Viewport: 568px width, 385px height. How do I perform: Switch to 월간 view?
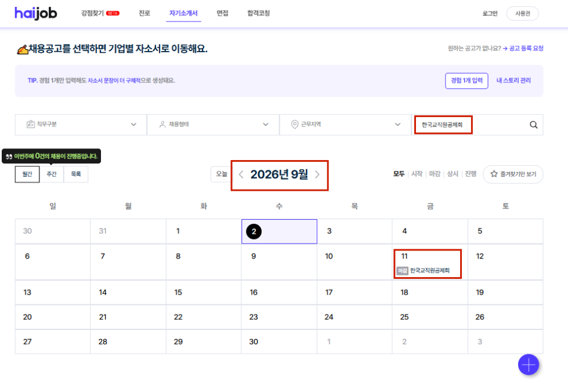[x=27, y=174]
